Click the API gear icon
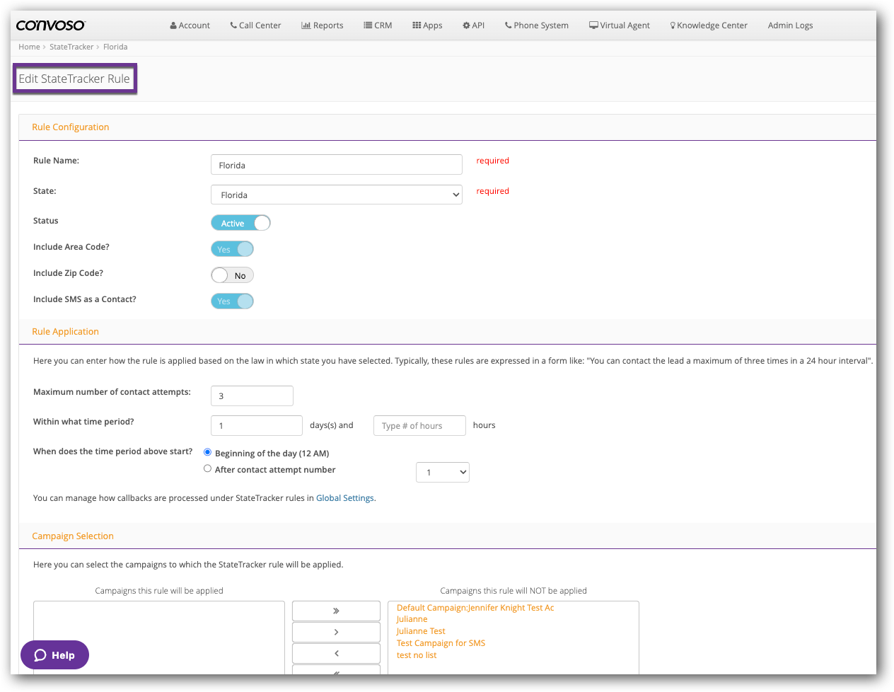Image resolution: width=894 pixels, height=692 pixels. (466, 25)
